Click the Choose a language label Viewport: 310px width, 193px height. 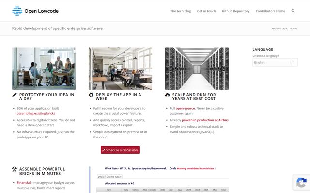(265, 56)
